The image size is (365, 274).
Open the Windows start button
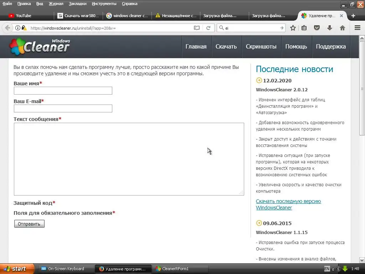click(17, 269)
